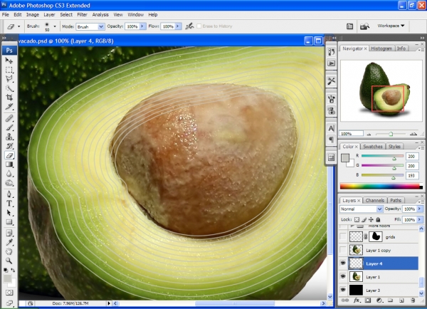
Task: Select the Eraser tool in toolbox
Action: pyautogui.click(x=9, y=155)
